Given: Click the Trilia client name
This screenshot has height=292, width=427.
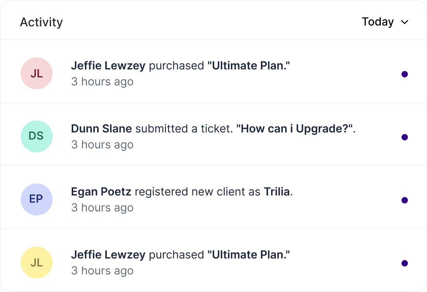Looking at the screenshot, I should (x=277, y=192).
